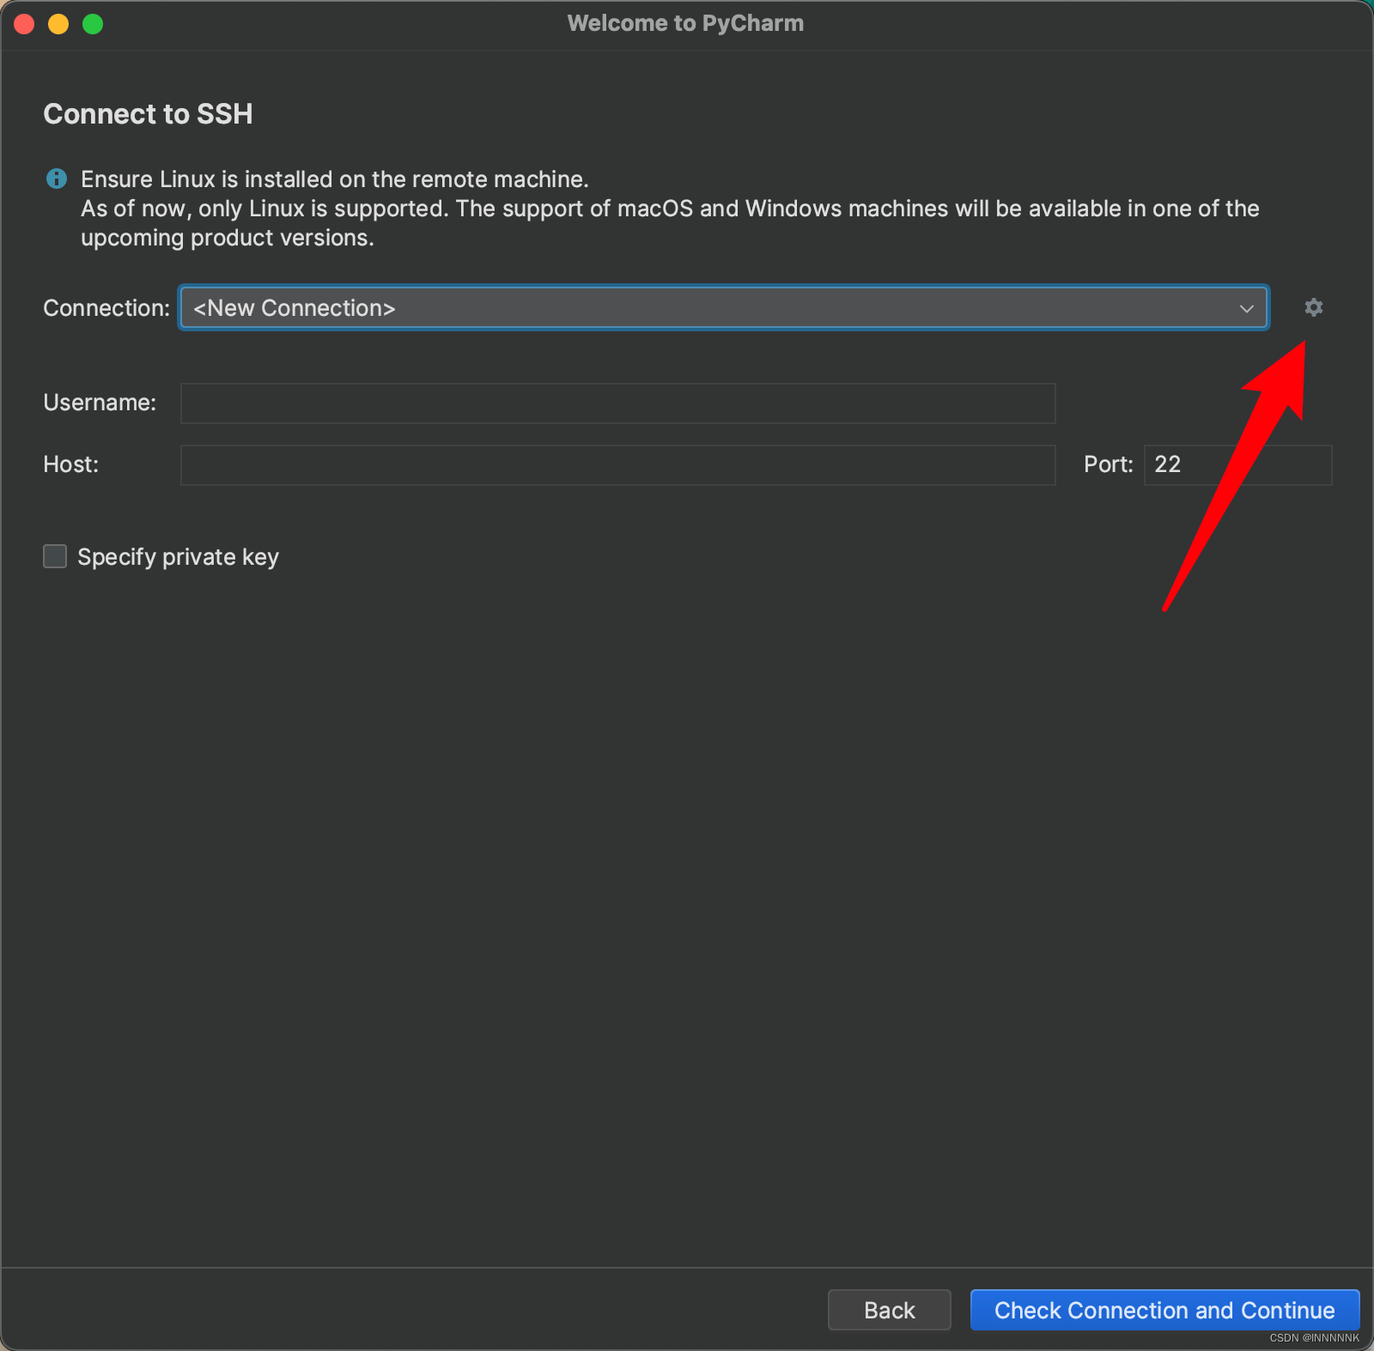Screen dimensions: 1374x1351
Task: Focus the Username text field
Action: click(x=617, y=403)
